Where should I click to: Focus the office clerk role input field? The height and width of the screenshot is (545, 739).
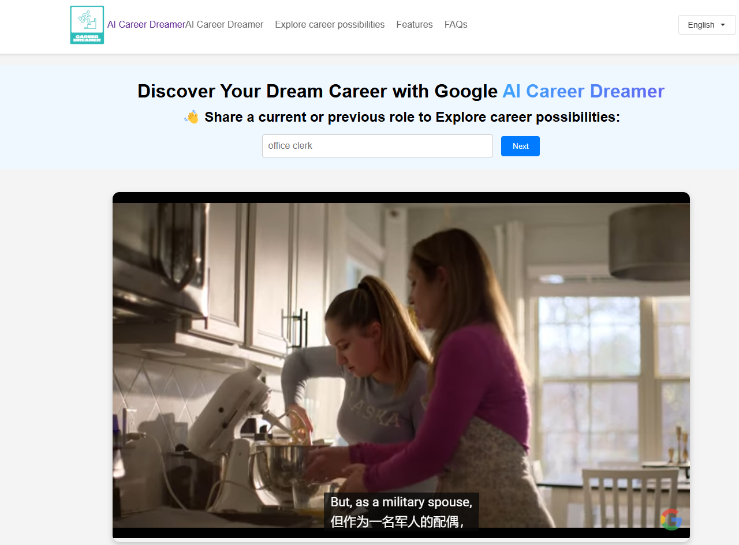(x=378, y=146)
